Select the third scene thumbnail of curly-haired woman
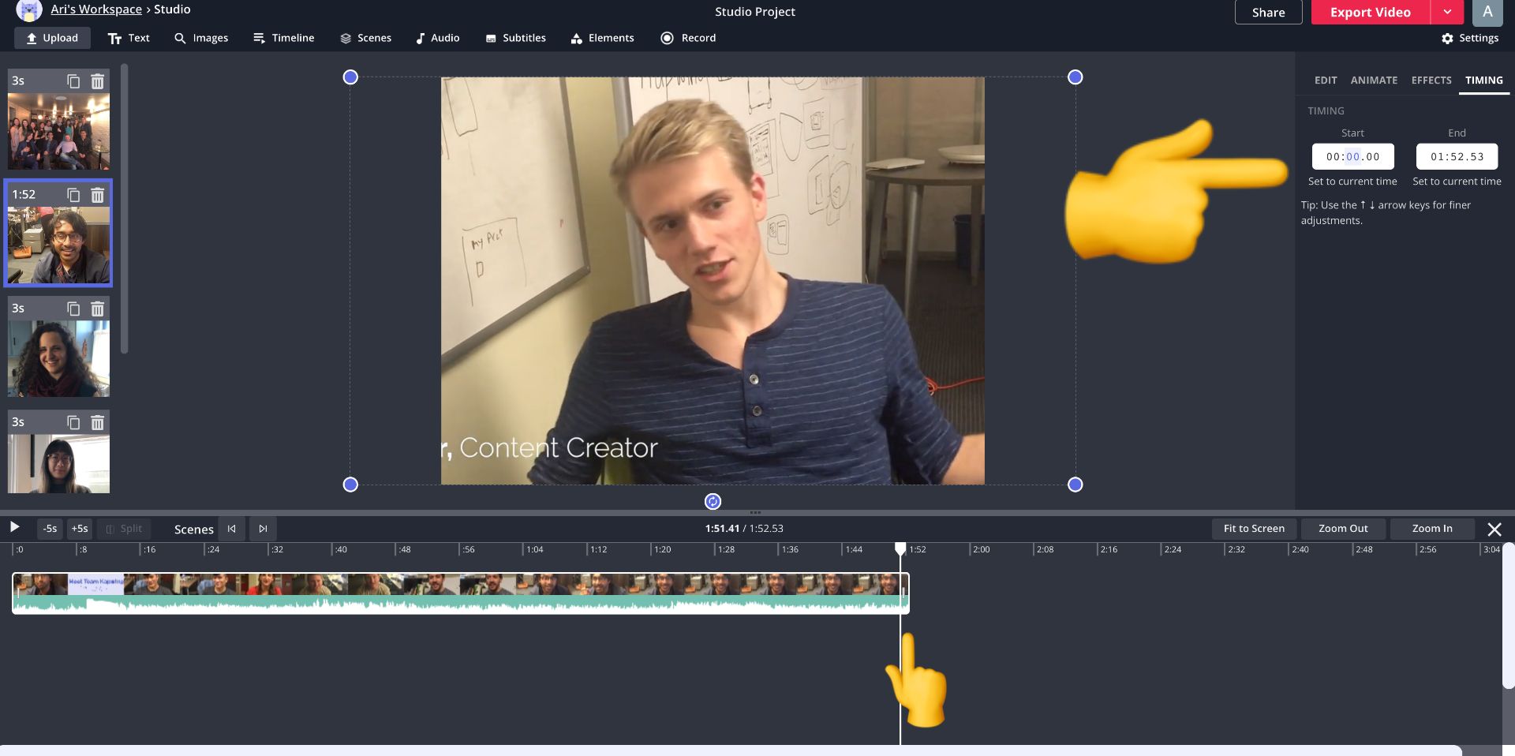 tap(58, 358)
